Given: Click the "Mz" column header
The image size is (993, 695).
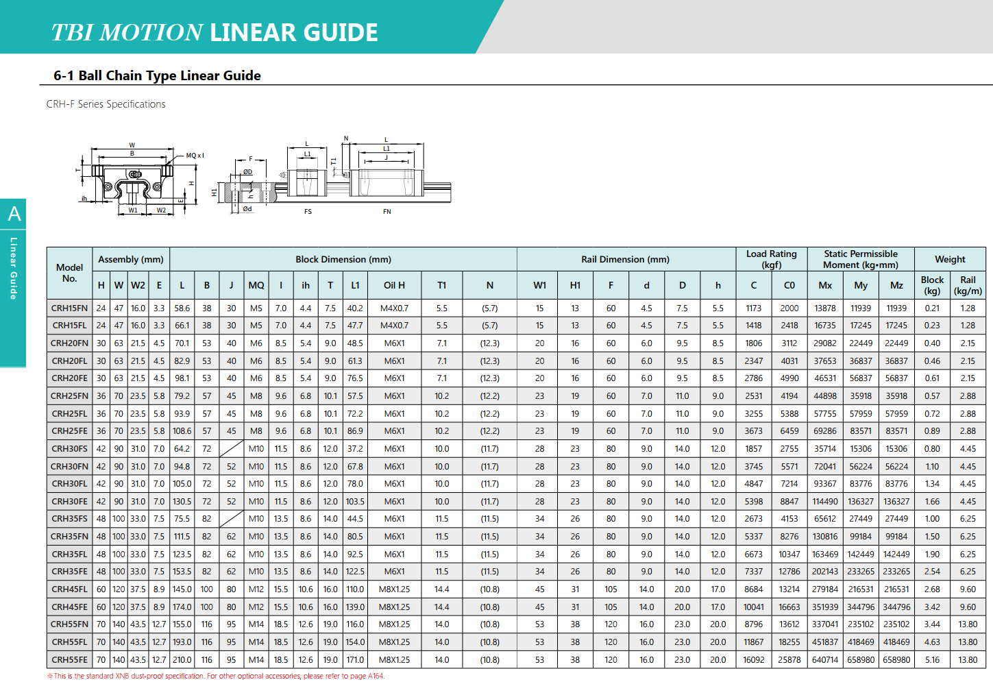Looking at the screenshot, I should [896, 285].
